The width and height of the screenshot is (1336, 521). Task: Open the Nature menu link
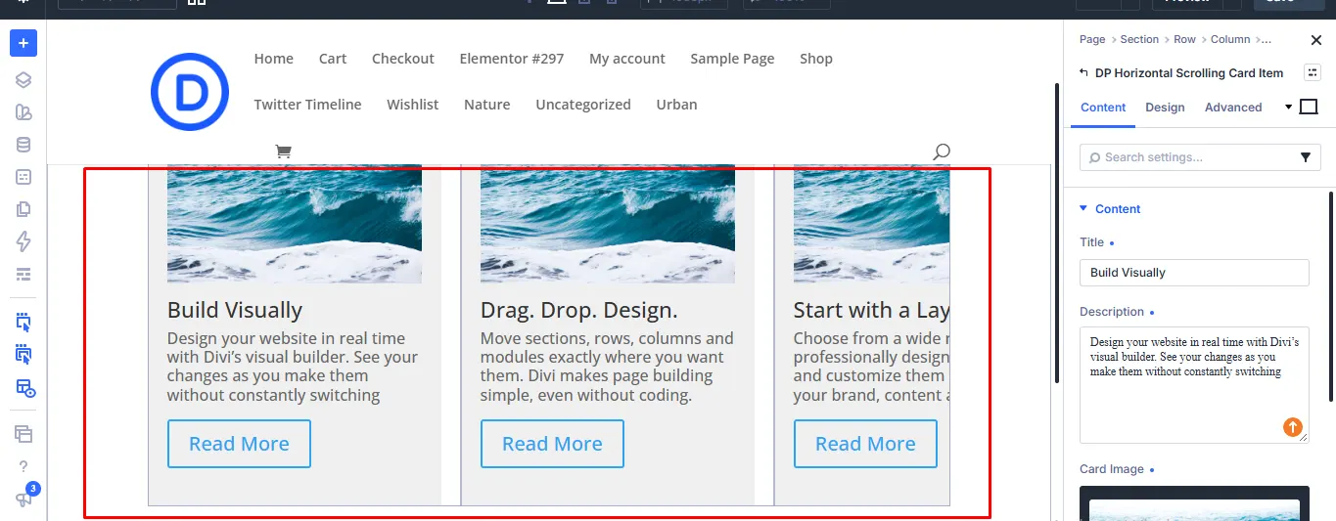pyautogui.click(x=487, y=105)
